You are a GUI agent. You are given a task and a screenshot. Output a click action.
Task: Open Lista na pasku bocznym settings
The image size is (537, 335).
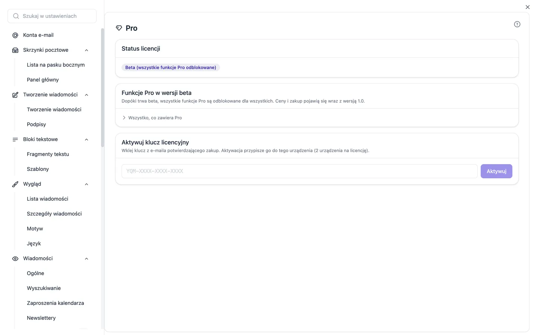click(56, 65)
